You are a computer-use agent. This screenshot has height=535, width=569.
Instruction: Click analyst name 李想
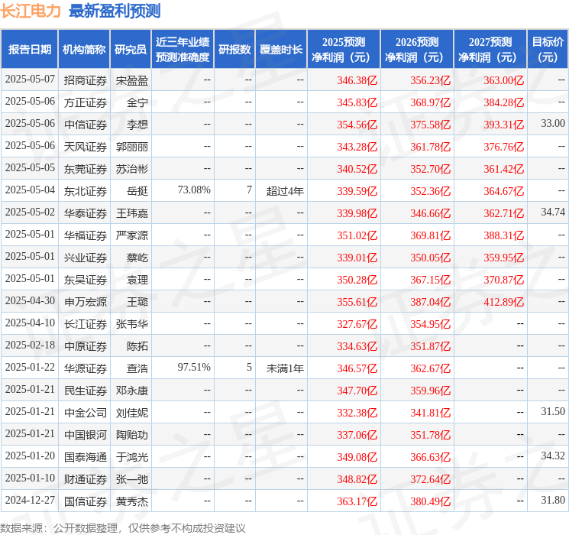tap(137, 125)
